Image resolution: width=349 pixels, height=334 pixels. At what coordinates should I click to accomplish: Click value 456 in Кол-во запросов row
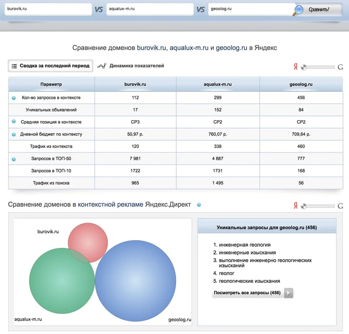click(301, 97)
